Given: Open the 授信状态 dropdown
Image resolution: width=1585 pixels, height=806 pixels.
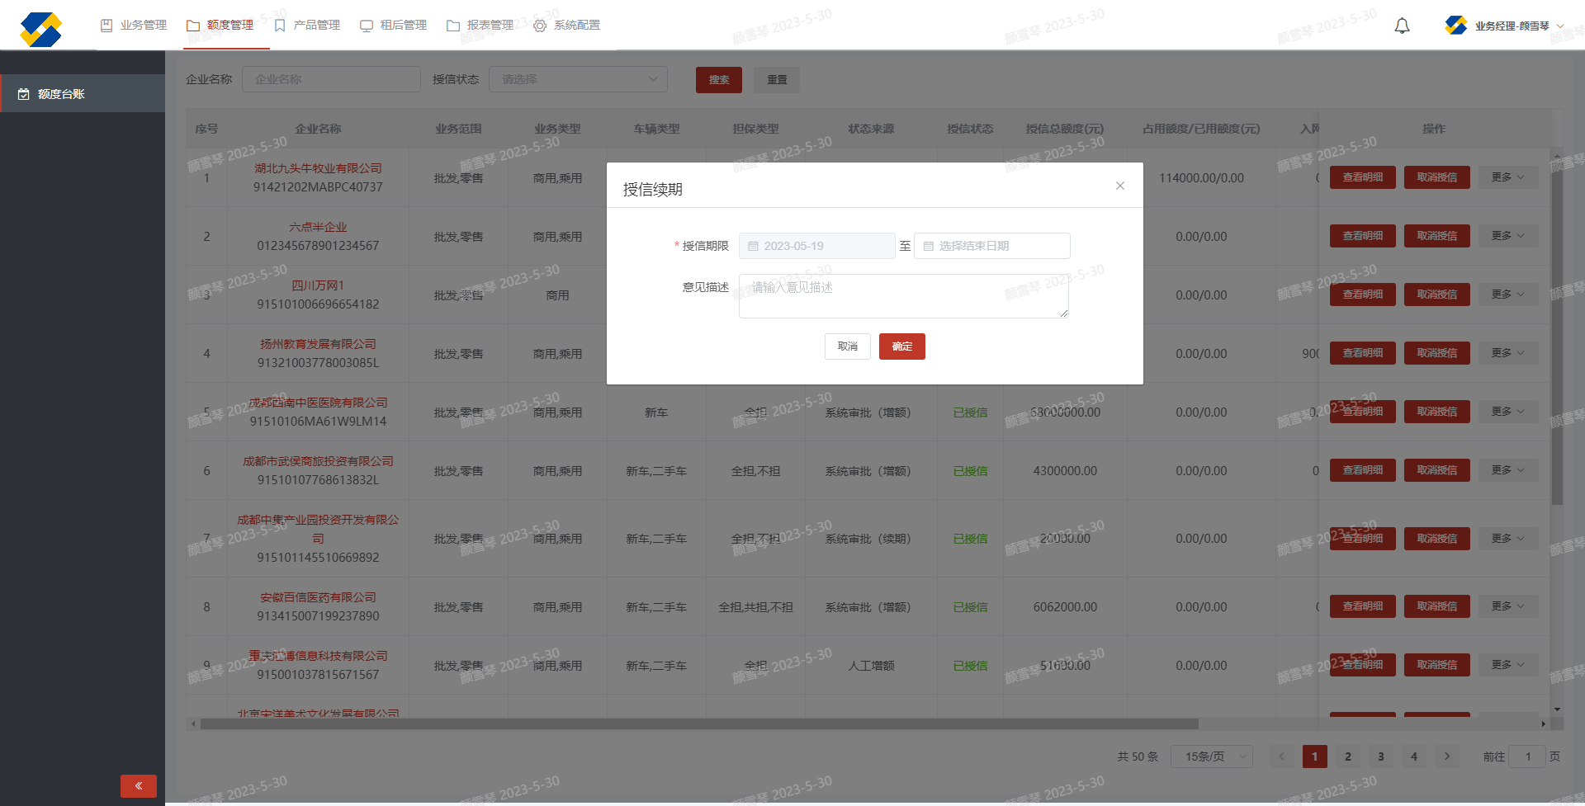Looking at the screenshot, I should click(578, 79).
